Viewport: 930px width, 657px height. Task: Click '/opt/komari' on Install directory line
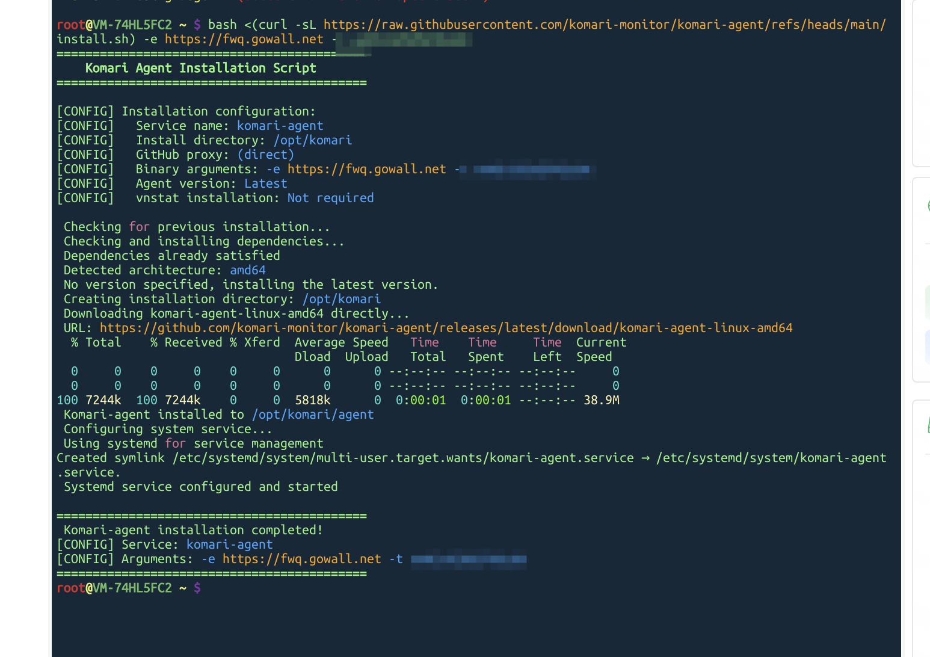pyautogui.click(x=313, y=140)
